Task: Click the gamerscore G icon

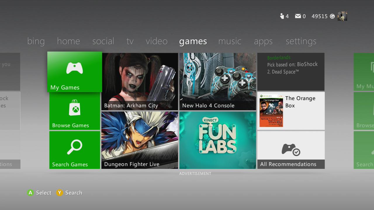Action: 332,16
